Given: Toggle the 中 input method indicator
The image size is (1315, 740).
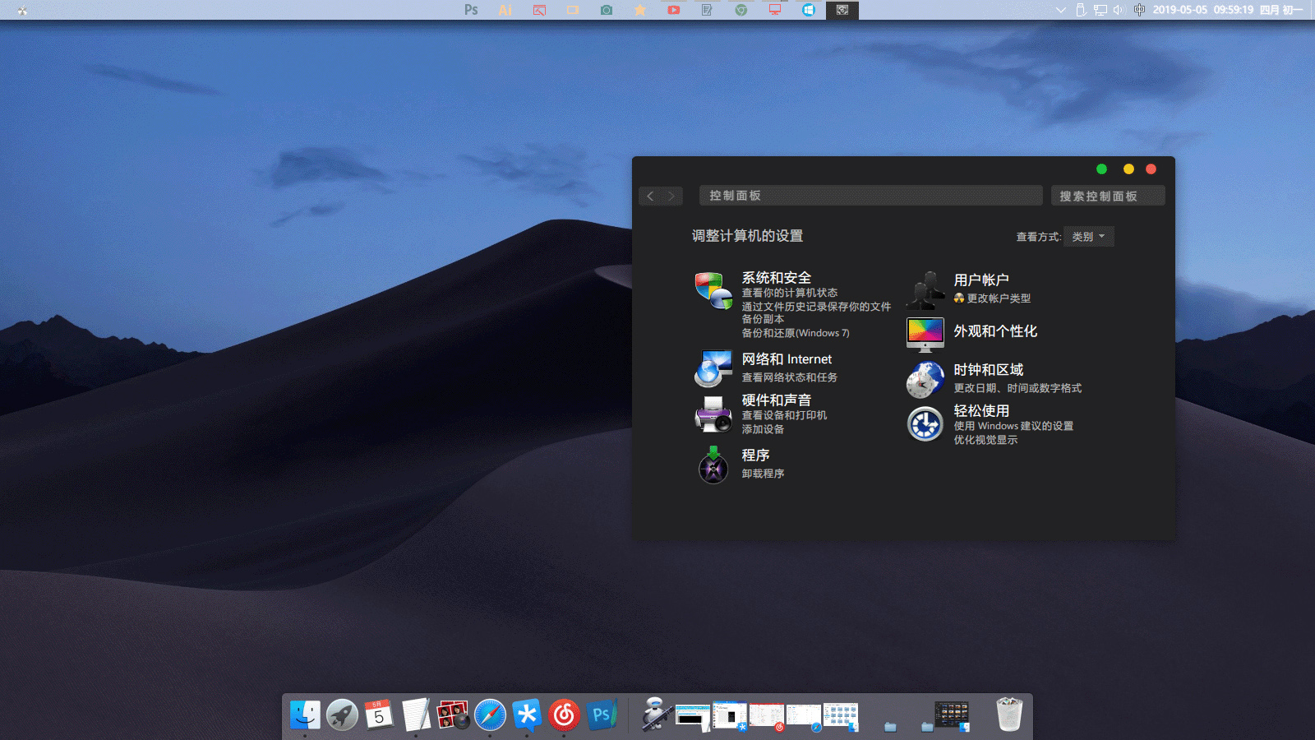Looking at the screenshot, I should tap(1139, 10).
